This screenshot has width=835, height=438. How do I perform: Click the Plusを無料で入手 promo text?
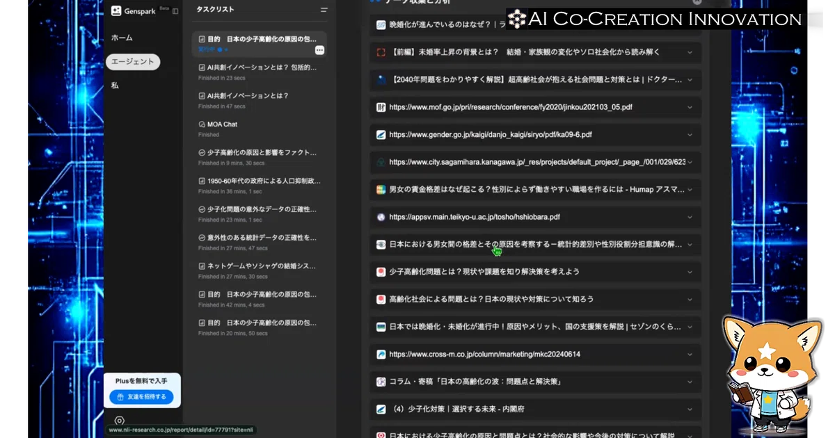[141, 381]
